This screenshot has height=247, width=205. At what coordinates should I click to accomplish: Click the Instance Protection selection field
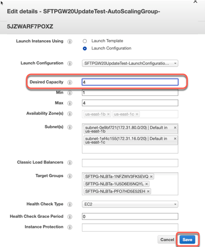130,227
